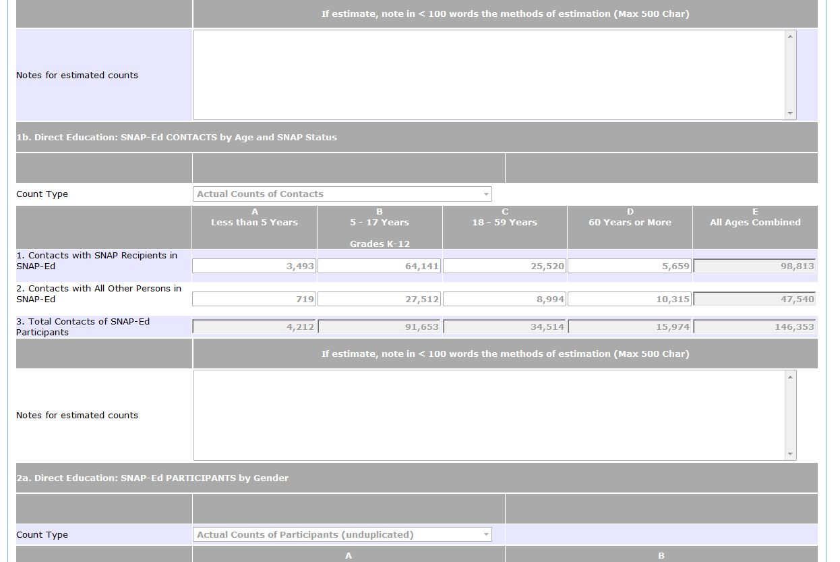Screen dimensions: 840x562
Task: Open the "Actual Counts of Contacts" dropdown
Action: point(342,194)
